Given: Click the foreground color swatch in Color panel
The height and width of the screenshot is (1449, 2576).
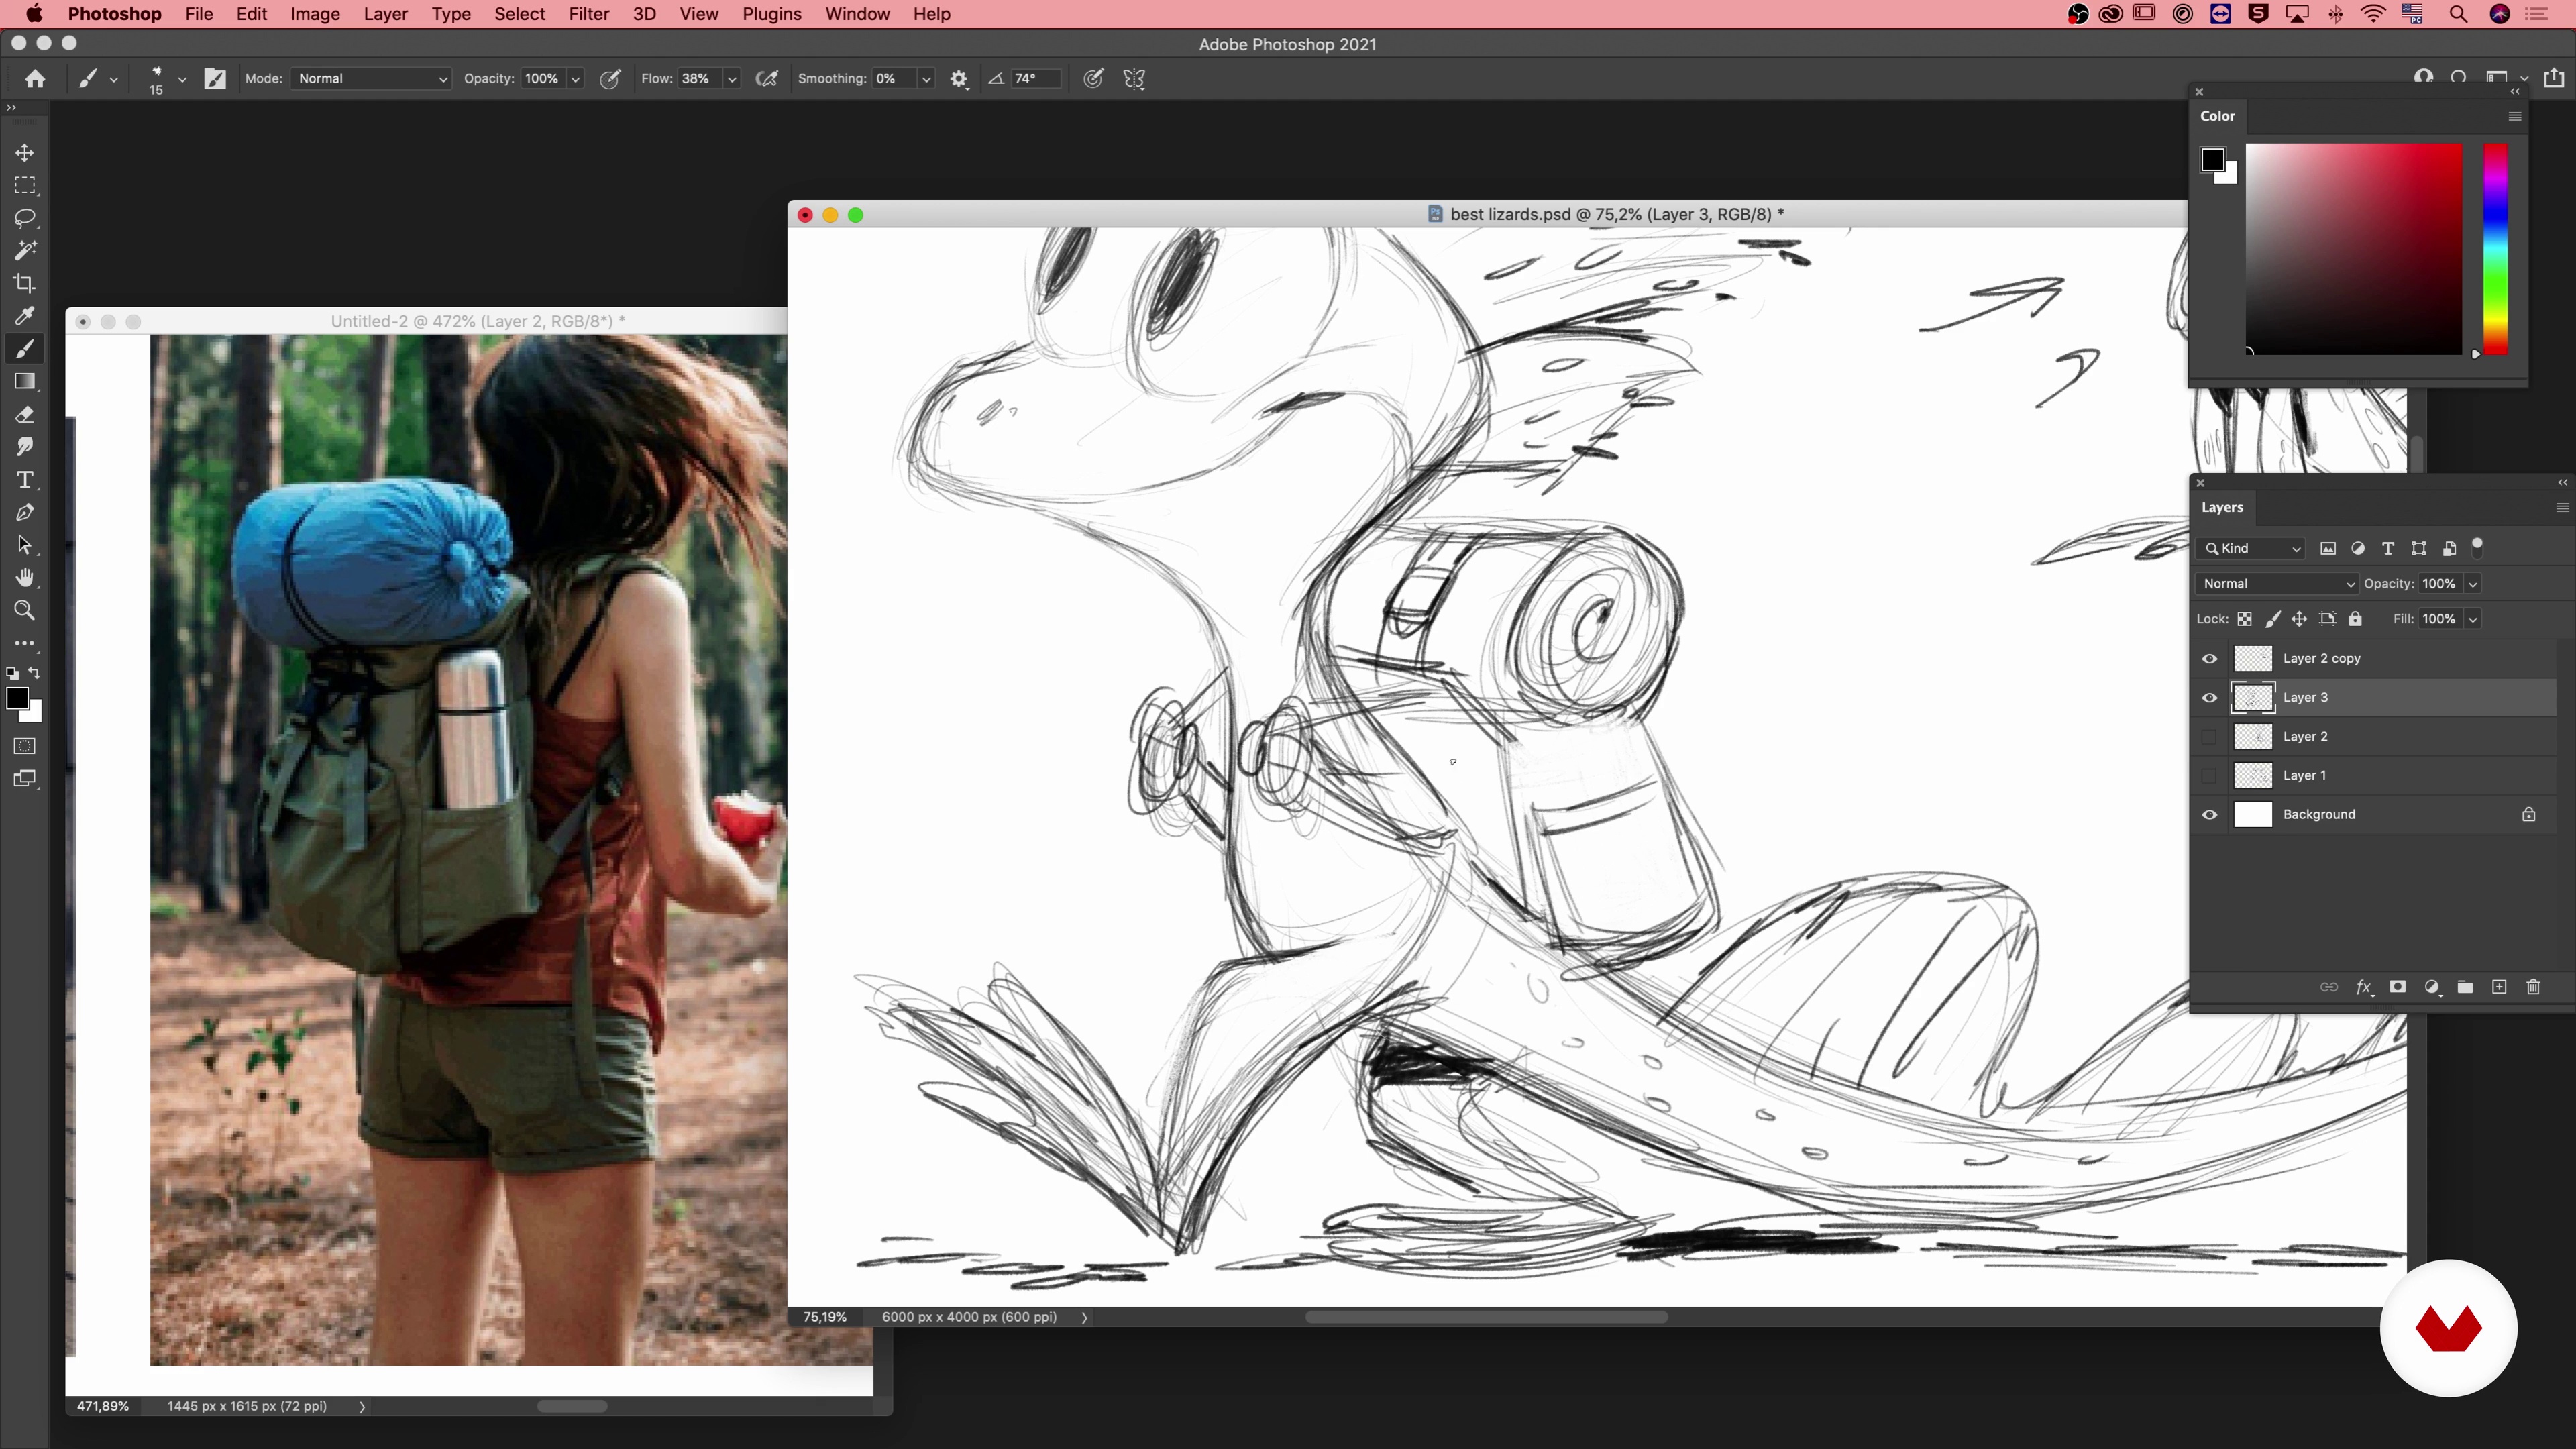Looking at the screenshot, I should [2212, 159].
